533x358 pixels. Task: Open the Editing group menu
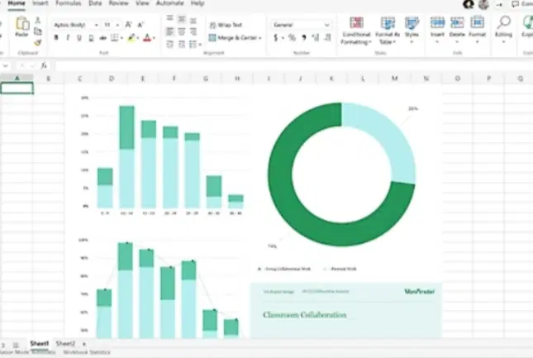(x=503, y=31)
